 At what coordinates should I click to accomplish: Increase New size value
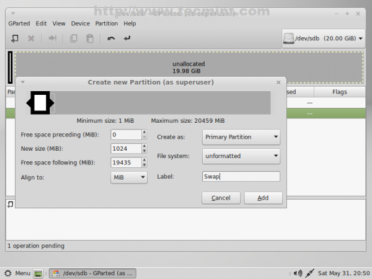pyautogui.click(x=144, y=146)
